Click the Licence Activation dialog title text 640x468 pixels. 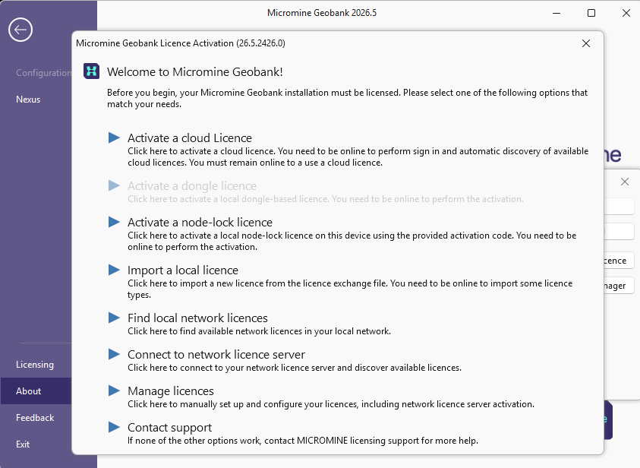click(181, 43)
